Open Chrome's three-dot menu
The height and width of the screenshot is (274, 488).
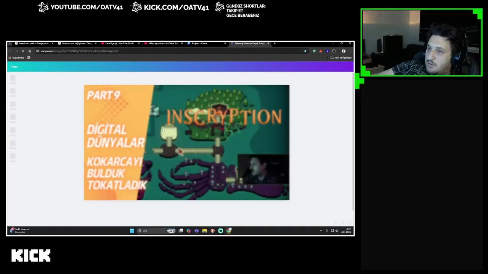(x=350, y=51)
